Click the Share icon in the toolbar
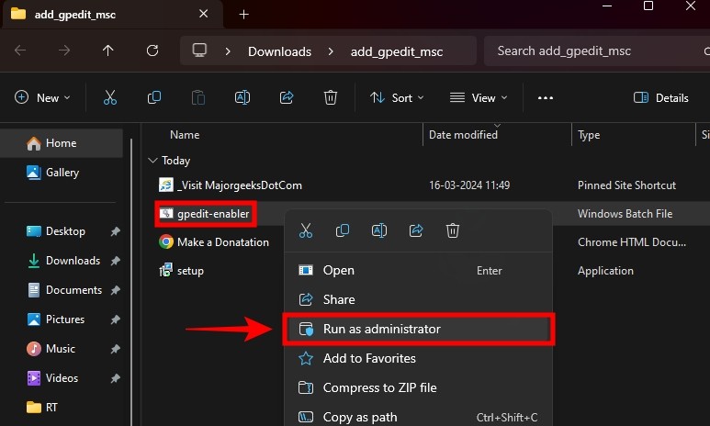Image resolution: width=710 pixels, height=426 pixels. pyautogui.click(x=287, y=98)
